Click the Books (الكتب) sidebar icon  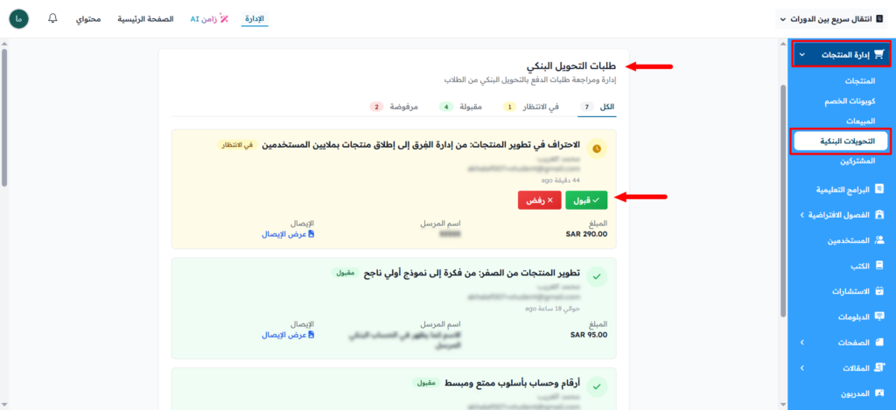pyautogui.click(x=879, y=265)
